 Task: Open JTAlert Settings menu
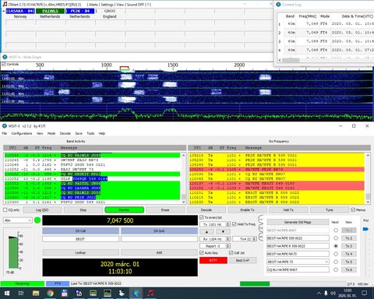(107, 5)
